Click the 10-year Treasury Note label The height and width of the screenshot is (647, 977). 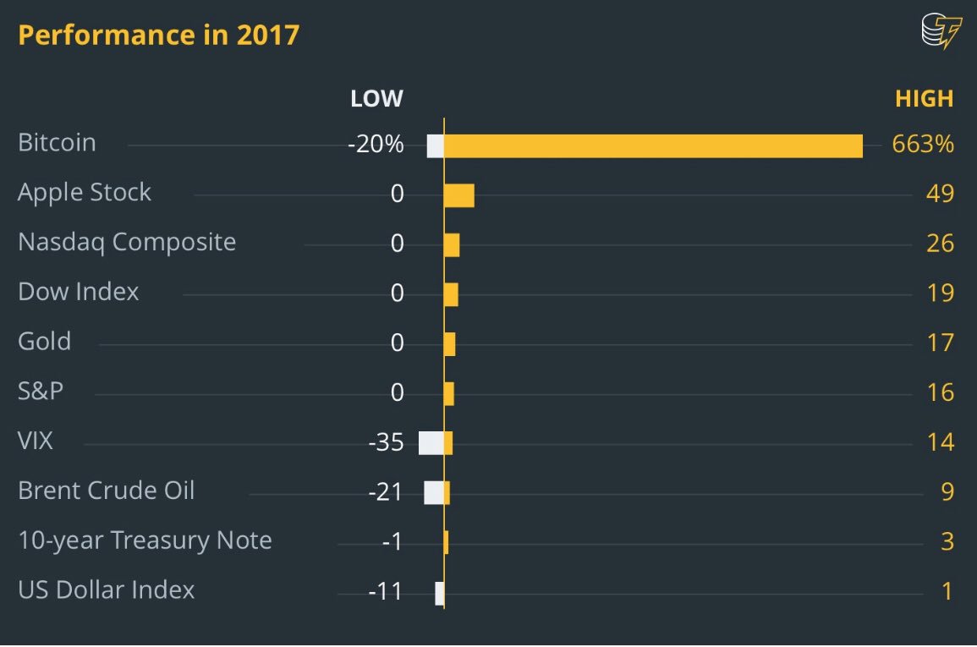145,540
